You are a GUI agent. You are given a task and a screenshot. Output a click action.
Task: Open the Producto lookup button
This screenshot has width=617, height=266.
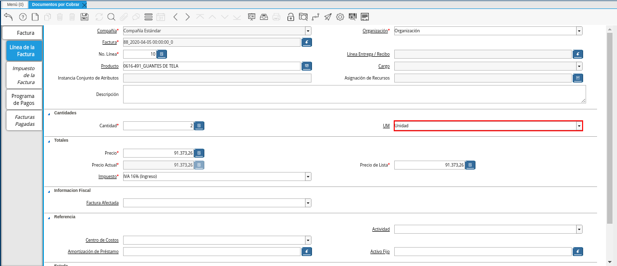(x=307, y=66)
